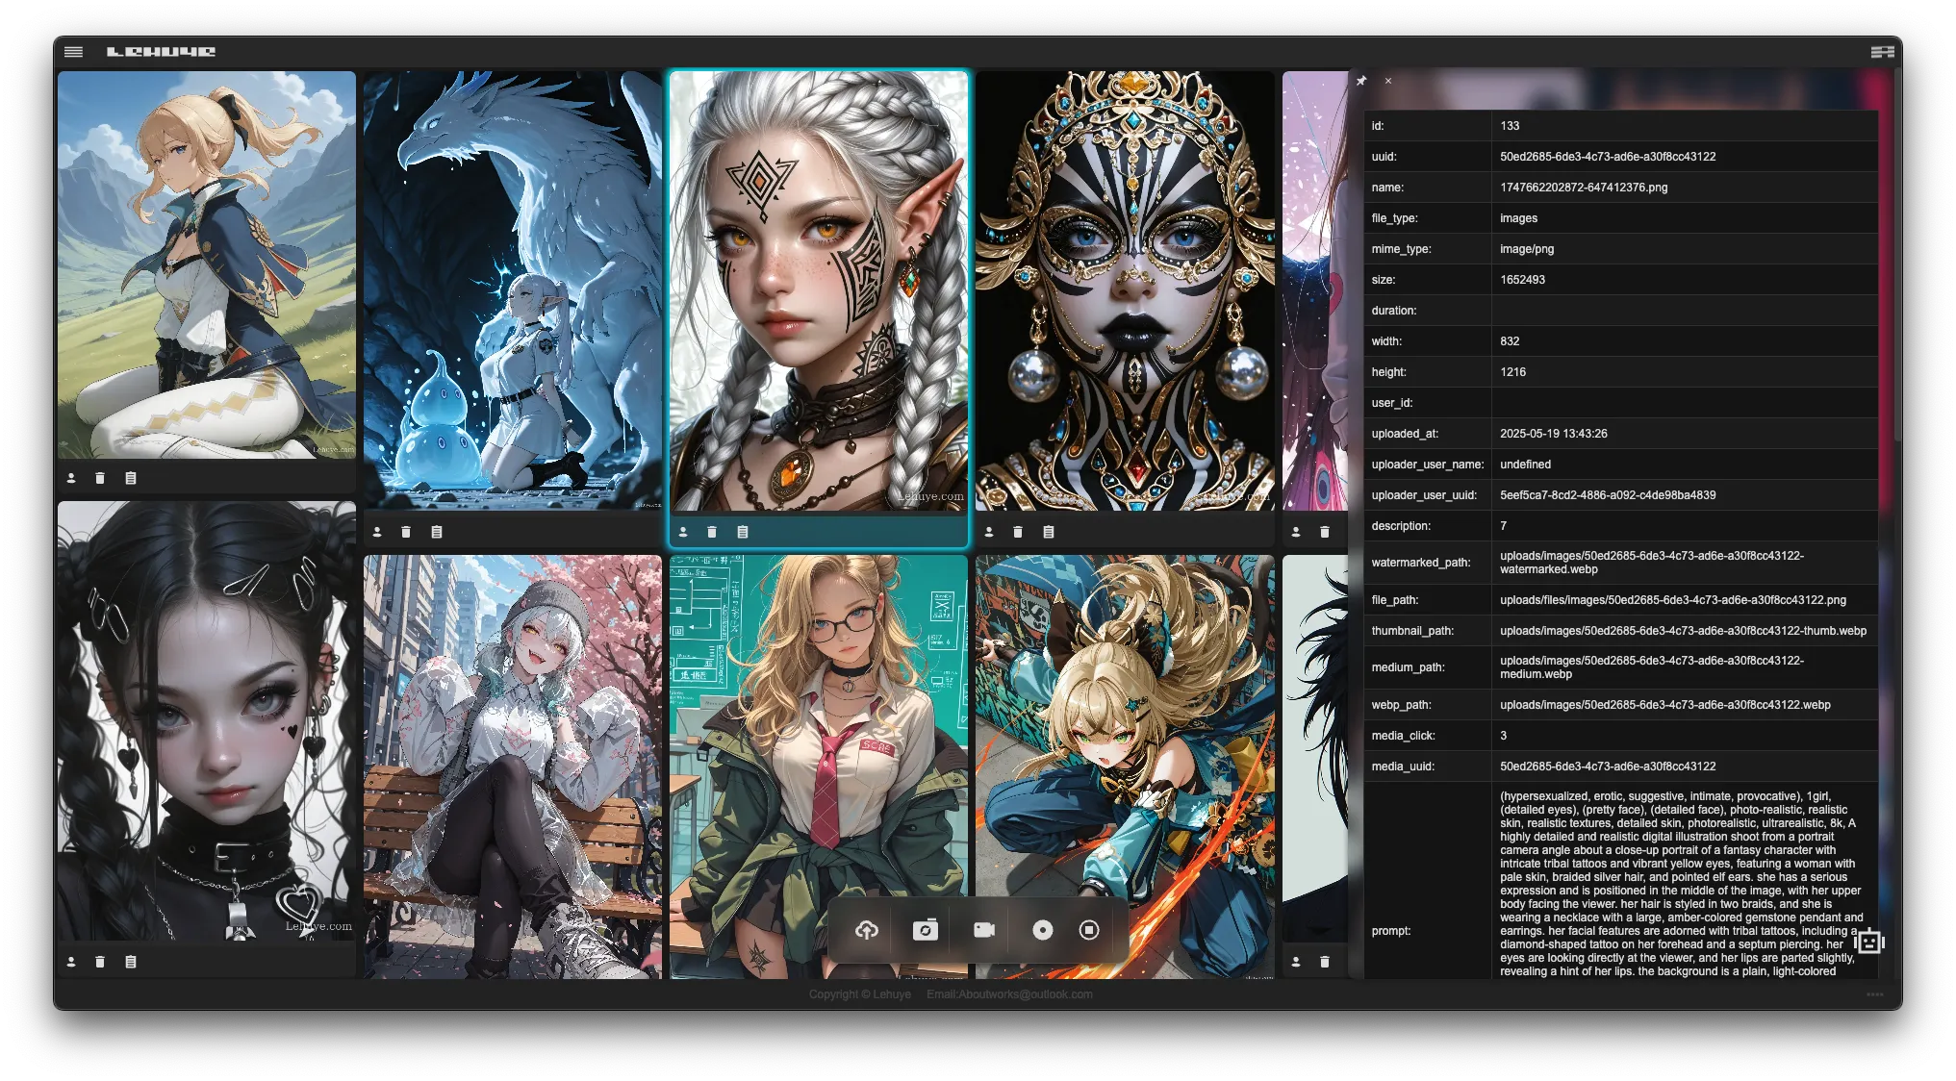Click the camera snapshot icon in floating toolbar
The height and width of the screenshot is (1081, 1956).
point(925,930)
